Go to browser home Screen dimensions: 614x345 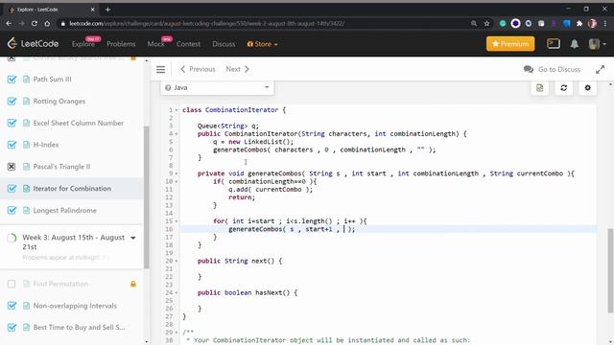(x=47, y=23)
